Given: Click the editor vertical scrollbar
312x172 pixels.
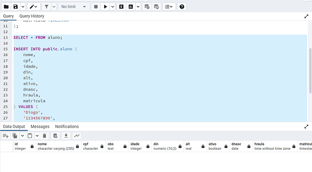Looking at the screenshot, I should (x=310, y=71).
